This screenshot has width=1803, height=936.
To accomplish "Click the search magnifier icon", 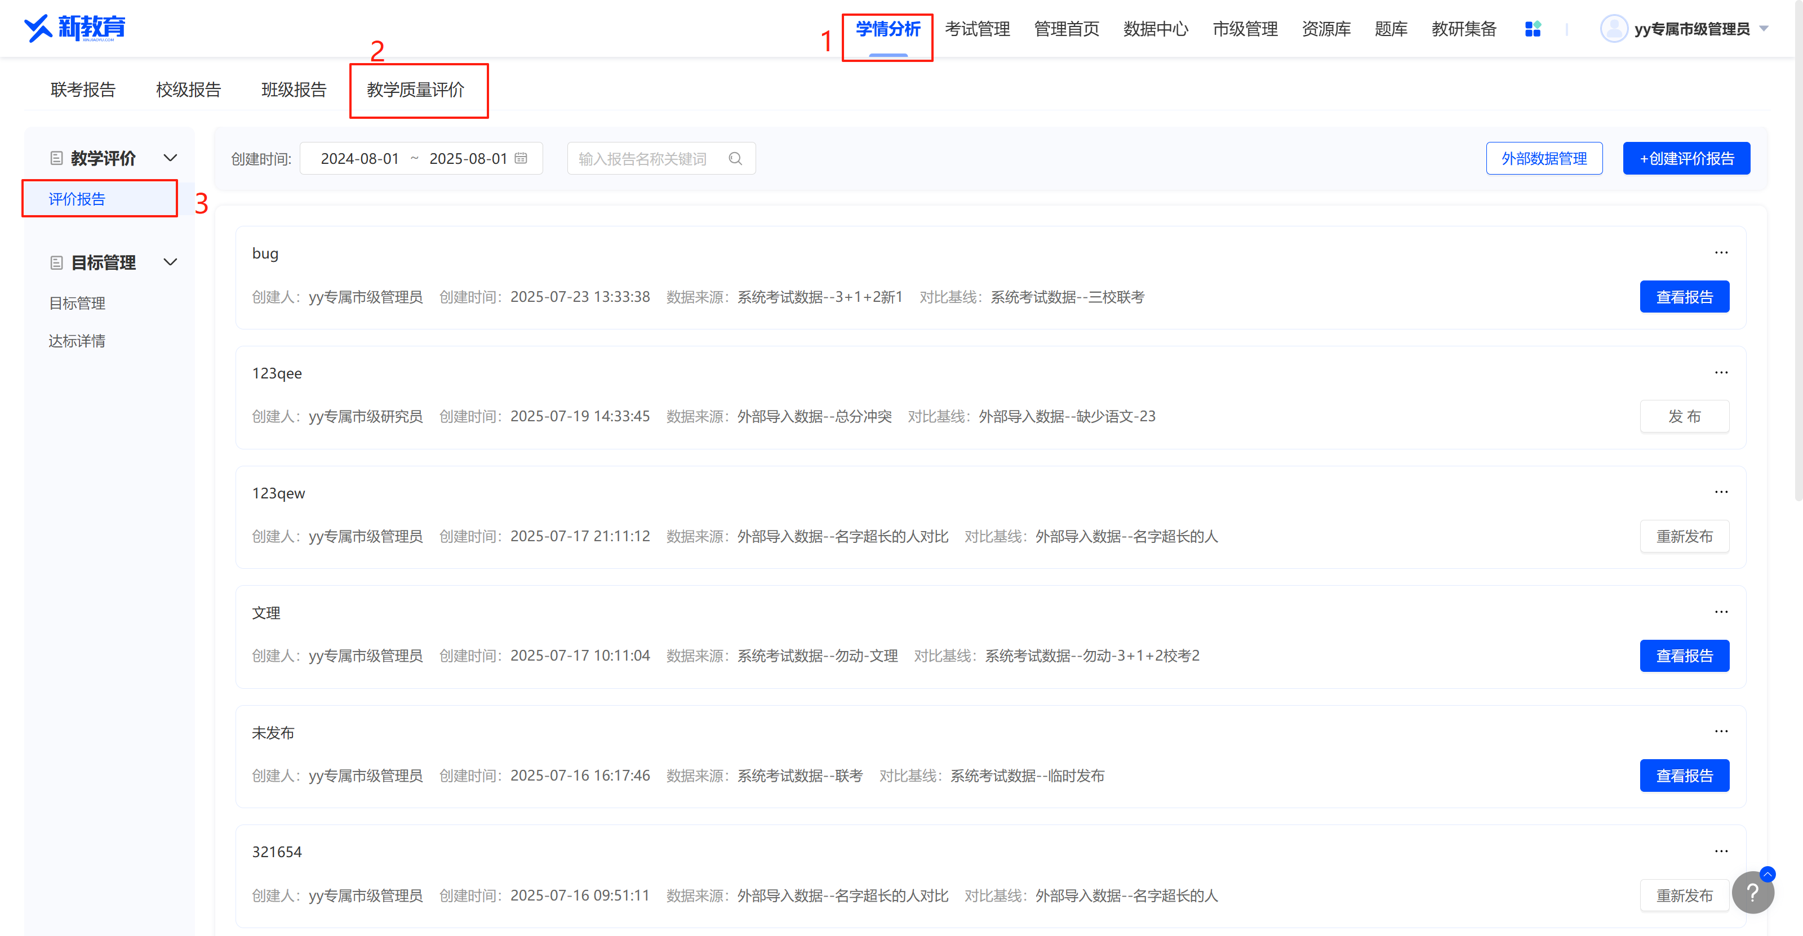I will [735, 159].
